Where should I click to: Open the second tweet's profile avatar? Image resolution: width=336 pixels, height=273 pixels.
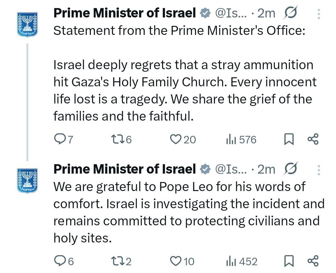click(x=27, y=180)
